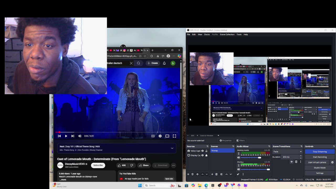This screenshot has width=336, height=189.
Task: Share the YouTube video
Action: click(x=144, y=165)
